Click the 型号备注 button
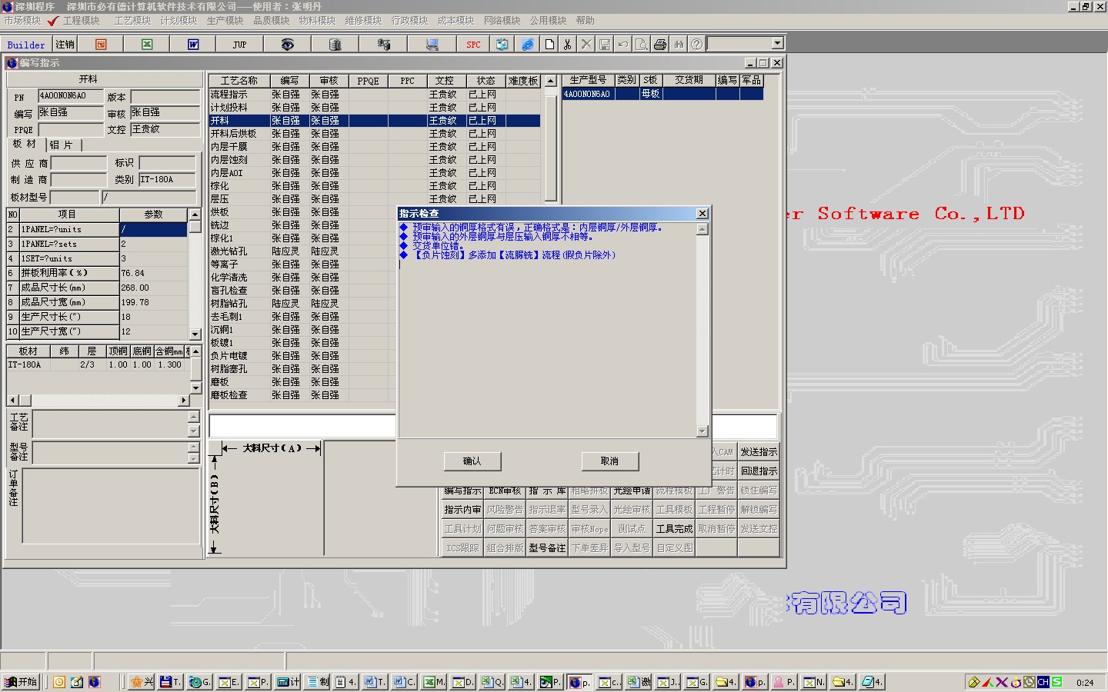Viewport: 1108px width, 692px height. pos(547,548)
